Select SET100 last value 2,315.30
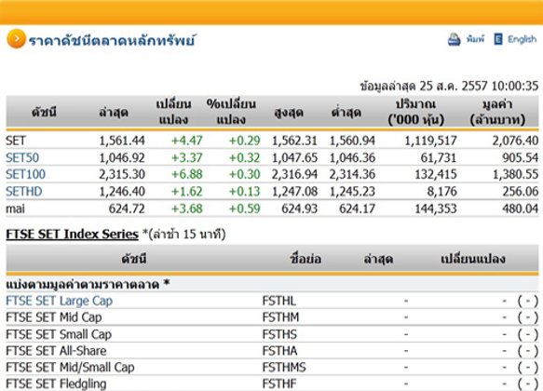The width and height of the screenshot is (543, 391). [x=122, y=174]
